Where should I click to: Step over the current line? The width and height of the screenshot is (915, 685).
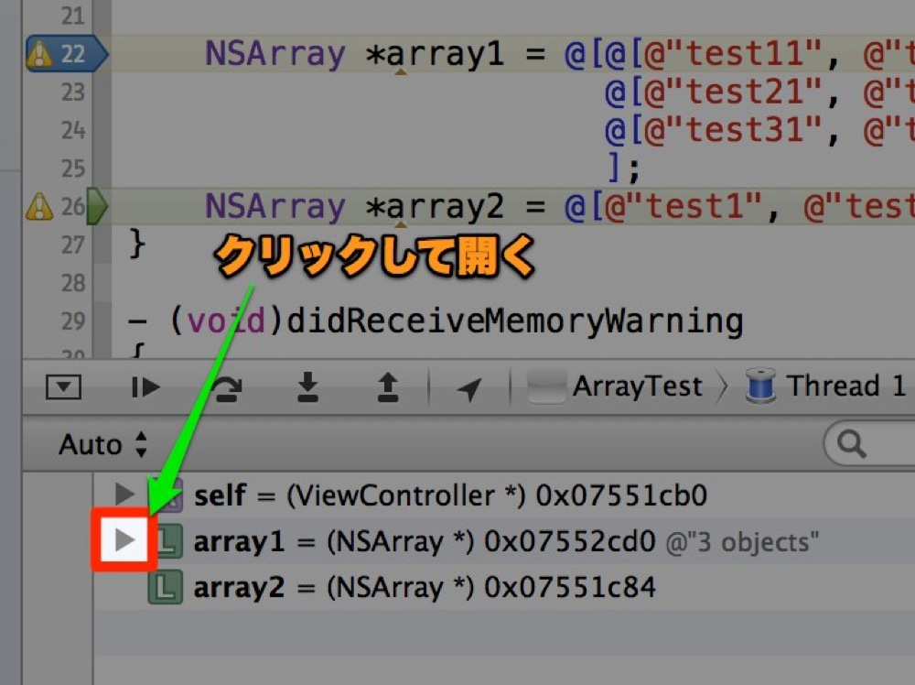pos(226,388)
